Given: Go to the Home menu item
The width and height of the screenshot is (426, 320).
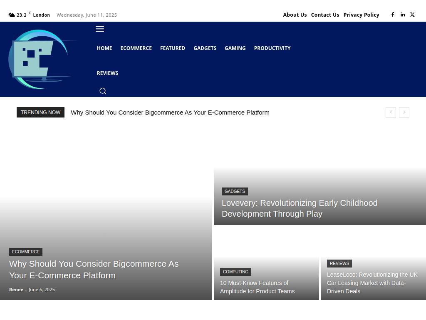Looking at the screenshot, I should click(104, 48).
